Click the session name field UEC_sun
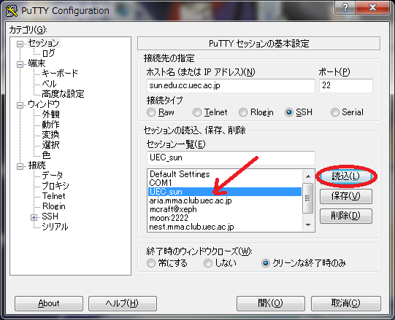Screen dimensions: 395x320 (231, 158)
